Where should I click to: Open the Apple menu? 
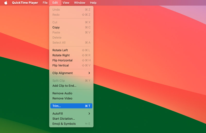pos(6,3)
